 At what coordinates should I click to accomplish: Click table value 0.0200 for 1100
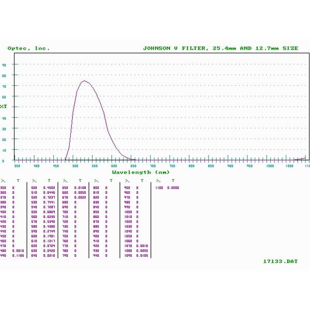pyautogui.click(x=173, y=188)
